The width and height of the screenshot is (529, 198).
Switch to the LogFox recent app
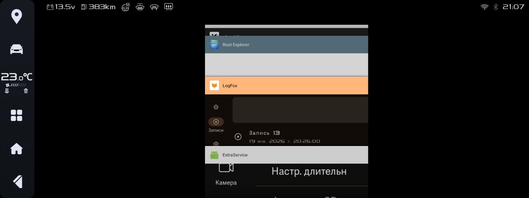coord(286,86)
